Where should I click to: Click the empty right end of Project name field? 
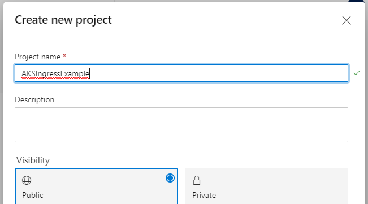305,73
